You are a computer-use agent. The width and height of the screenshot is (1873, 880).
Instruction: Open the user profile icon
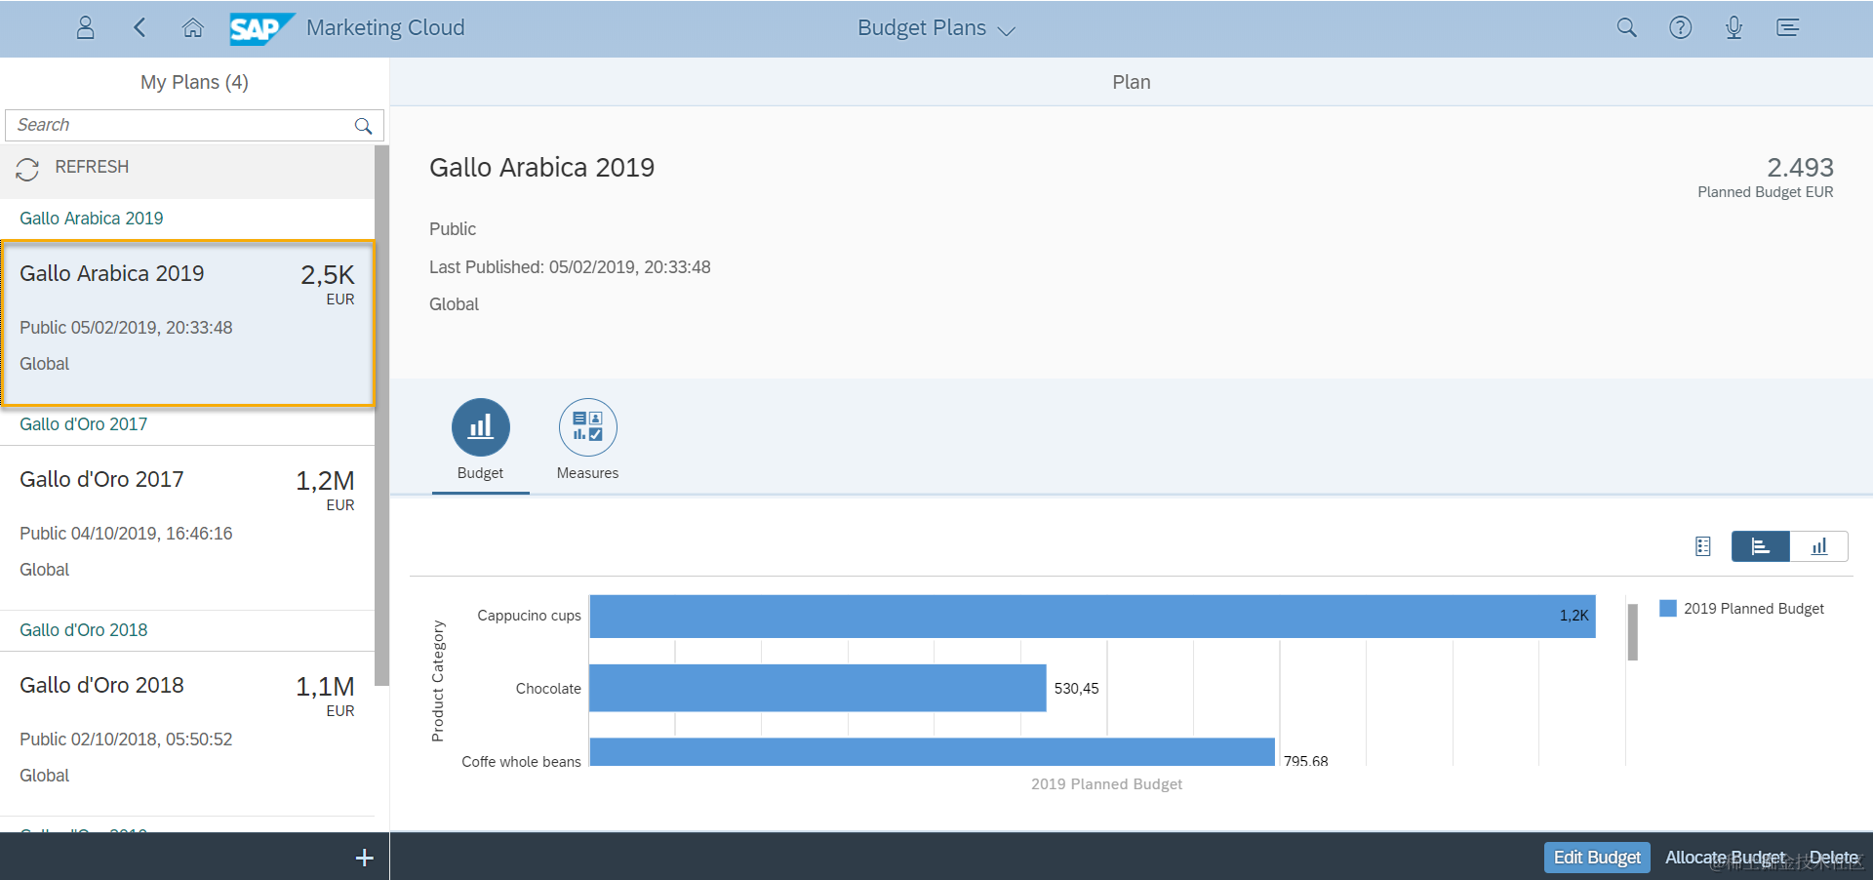click(86, 27)
